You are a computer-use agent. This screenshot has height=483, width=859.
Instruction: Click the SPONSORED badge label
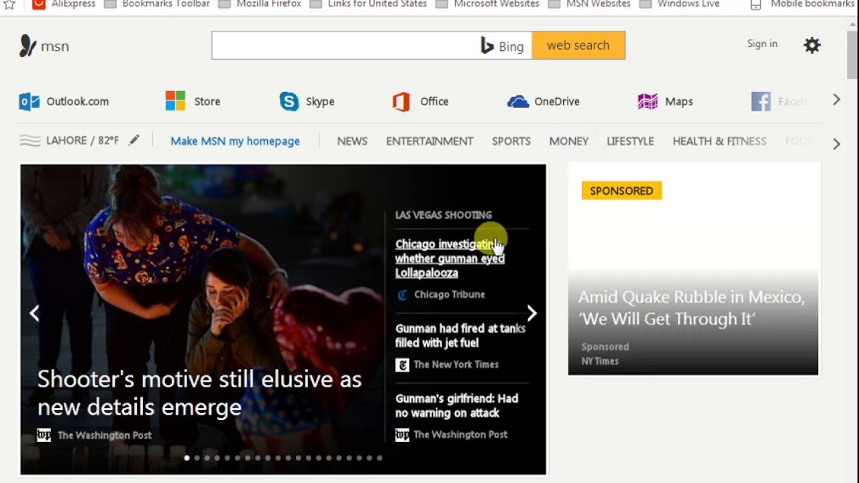tap(621, 191)
